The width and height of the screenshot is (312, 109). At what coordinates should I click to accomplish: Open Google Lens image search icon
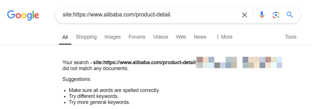point(276,15)
